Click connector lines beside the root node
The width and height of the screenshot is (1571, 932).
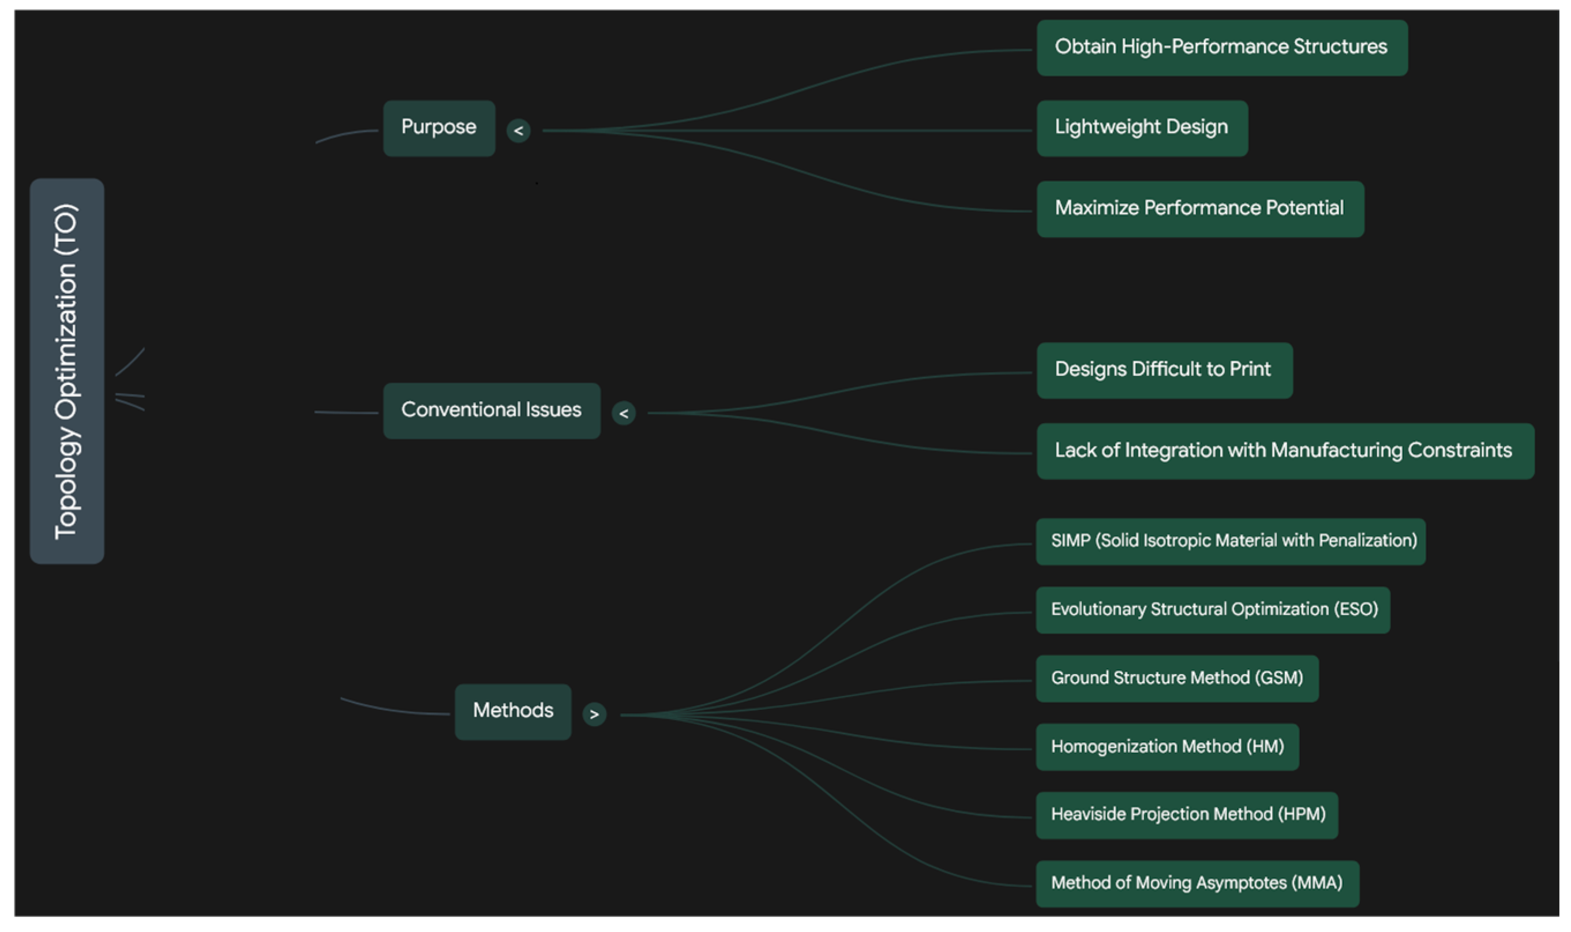(x=130, y=396)
